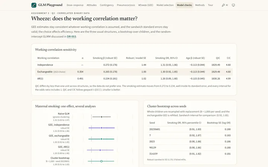Click the GEE, independence label

(x=59, y=125)
